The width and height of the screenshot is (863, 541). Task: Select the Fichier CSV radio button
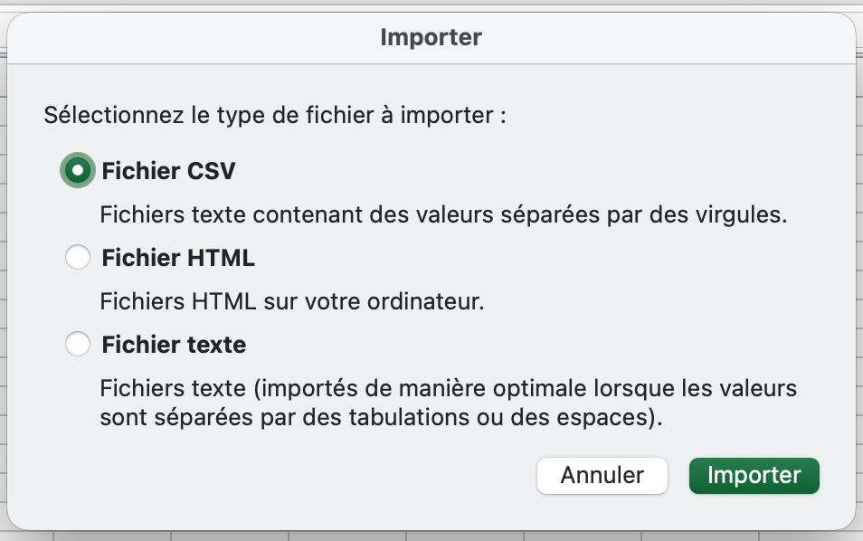point(78,170)
